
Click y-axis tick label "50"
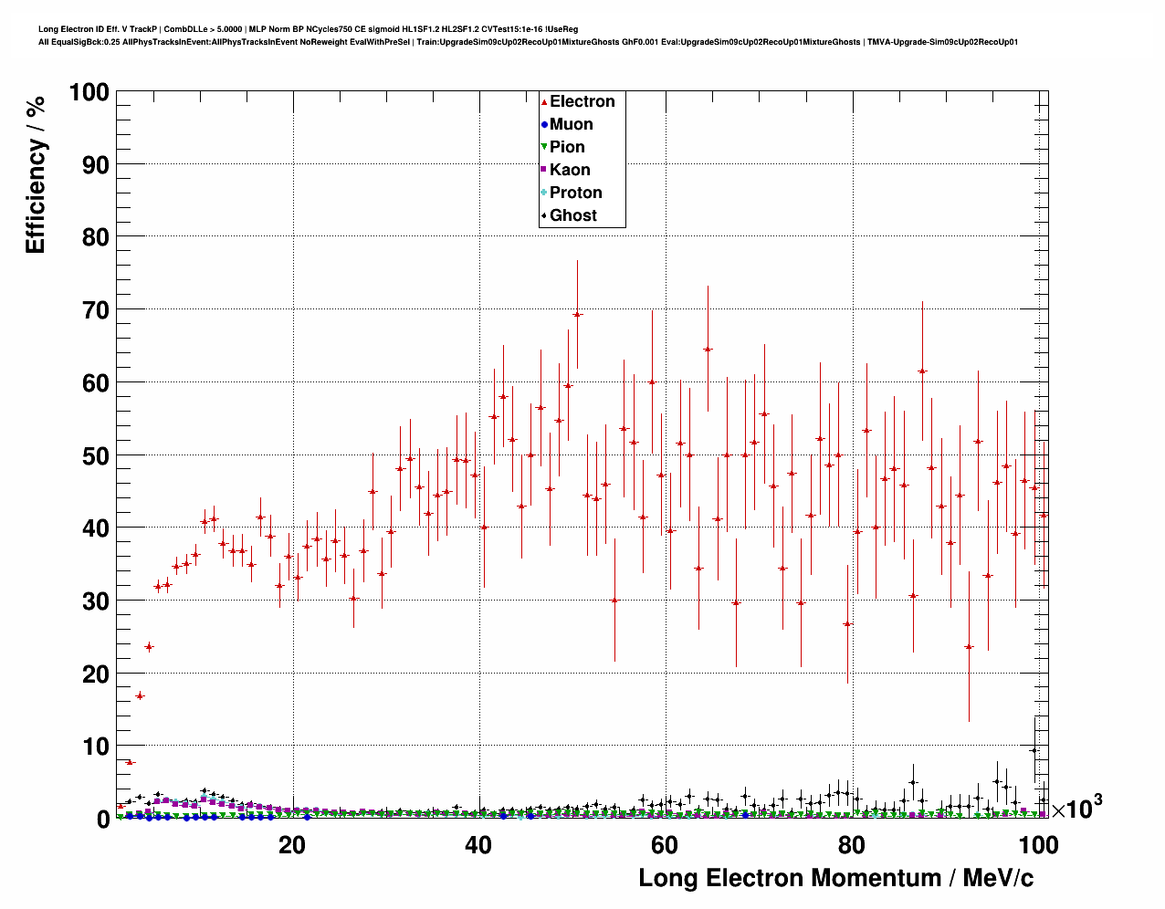tap(96, 455)
